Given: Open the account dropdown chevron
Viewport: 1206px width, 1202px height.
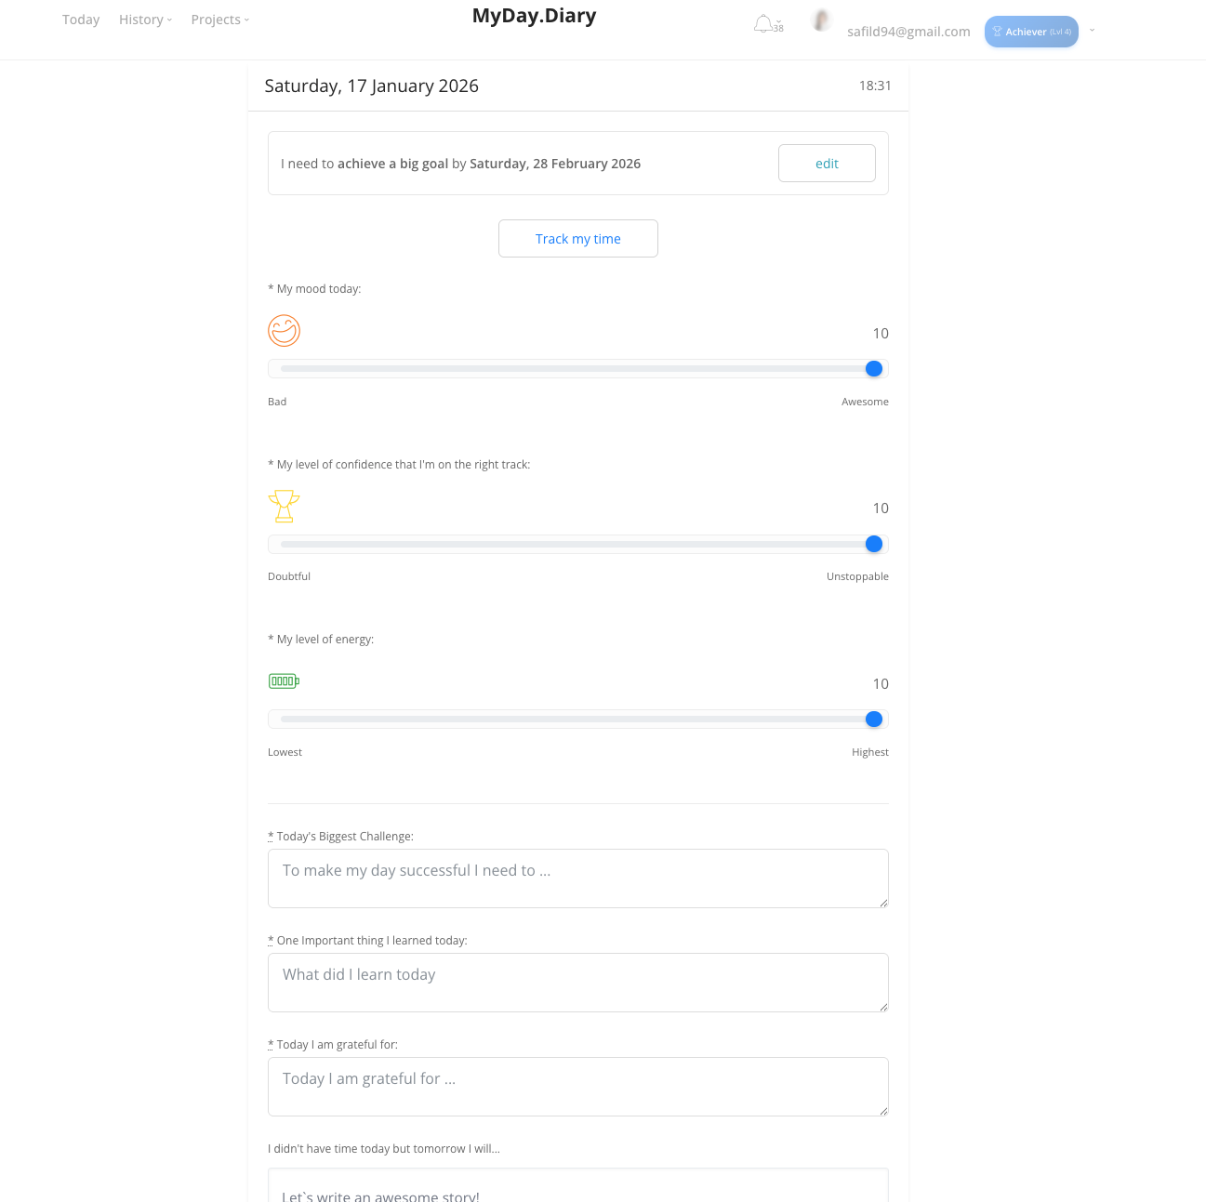Looking at the screenshot, I should [x=1093, y=31].
